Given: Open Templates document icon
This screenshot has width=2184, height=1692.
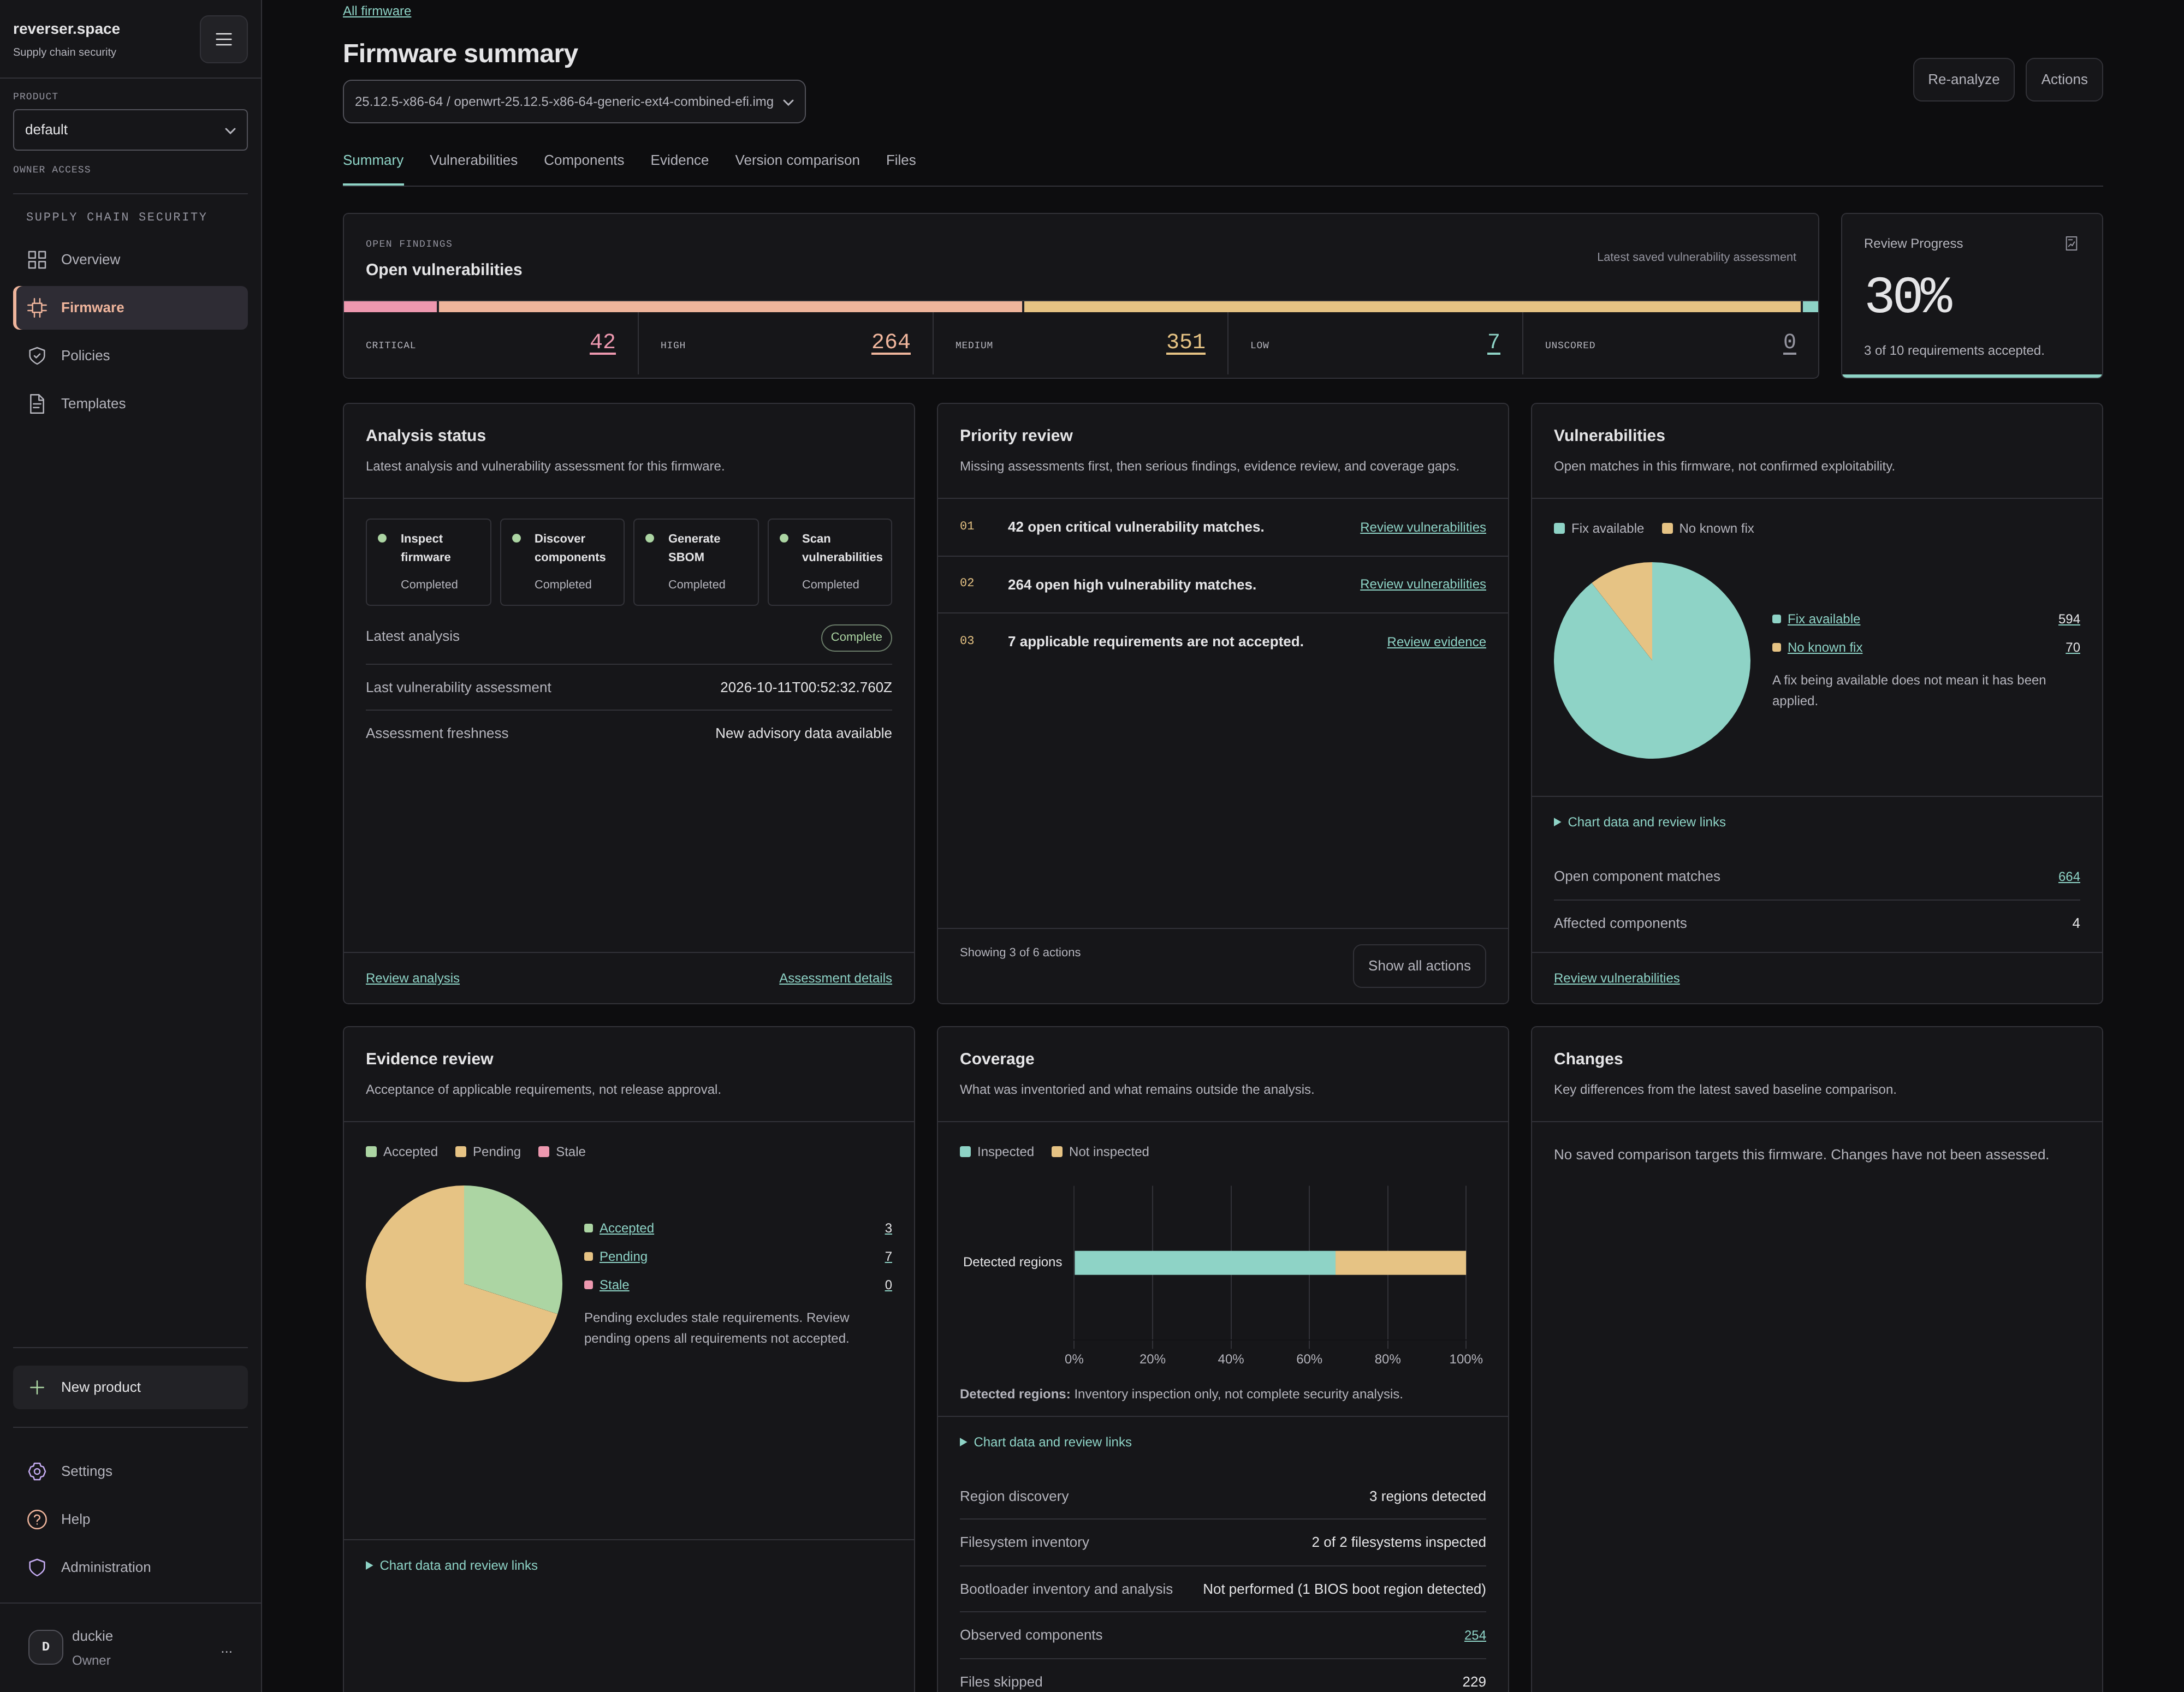Looking at the screenshot, I should click(37, 404).
